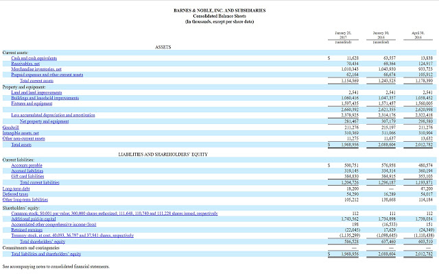Select total current liabilities value 1,204,726
Image resolution: width=439 pixels, height=274 pixels.
(x=350, y=183)
